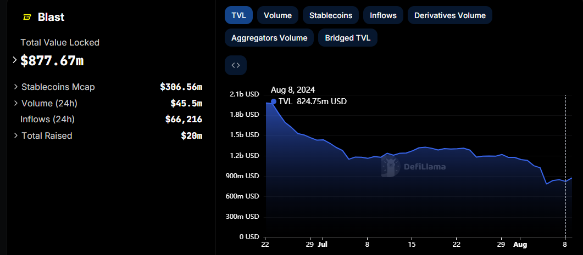Click the dashed Aug 8 marker line
This screenshot has height=255, width=583.
(565, 165)
